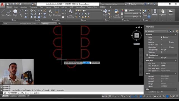Click Match Properties tool

click(x=117, y=13)
